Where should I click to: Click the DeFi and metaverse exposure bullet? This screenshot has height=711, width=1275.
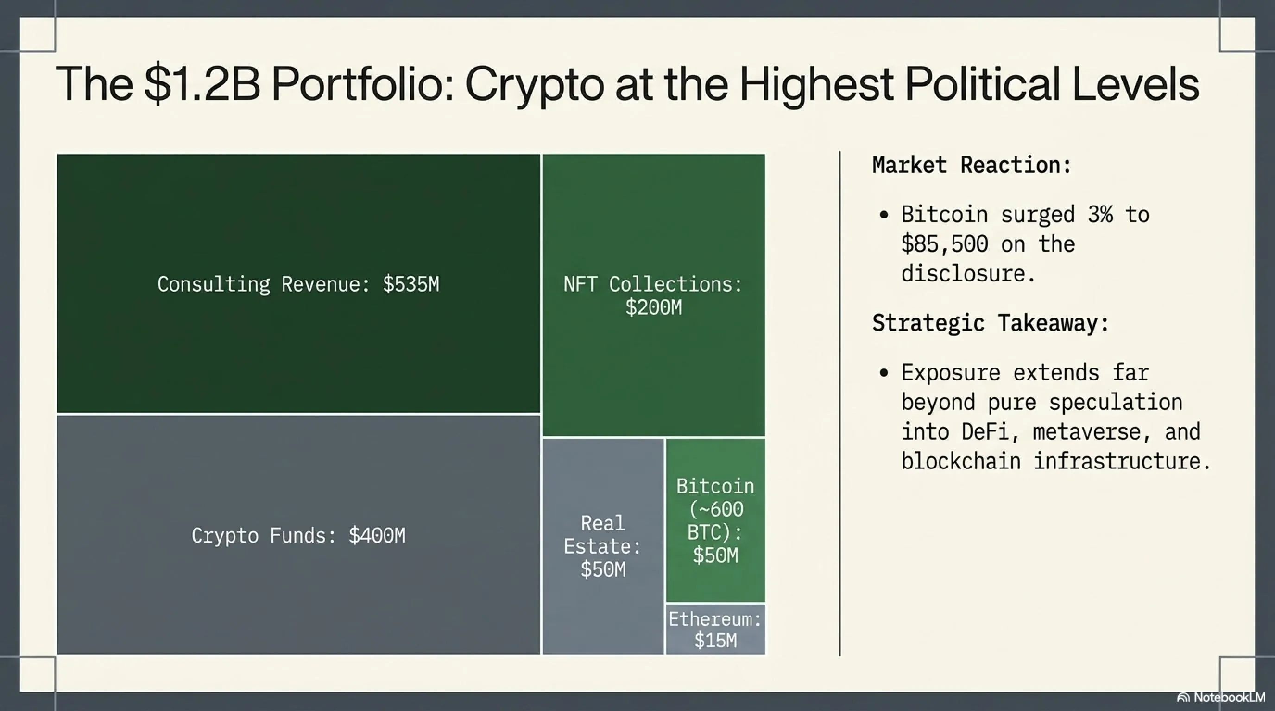[1056, 417]
